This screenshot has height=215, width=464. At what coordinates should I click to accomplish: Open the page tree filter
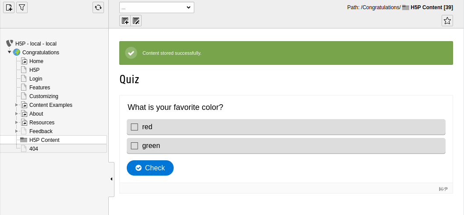22,7
